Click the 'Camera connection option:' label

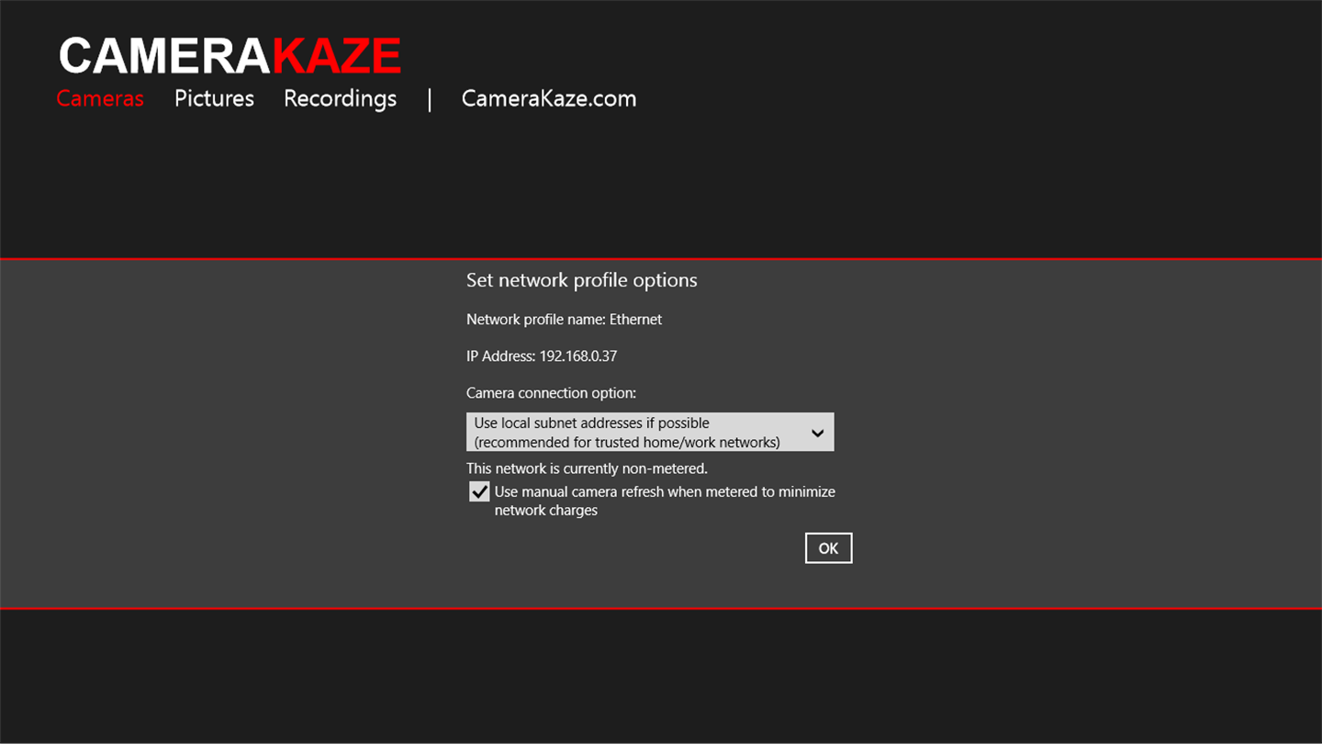click(551, 393)
